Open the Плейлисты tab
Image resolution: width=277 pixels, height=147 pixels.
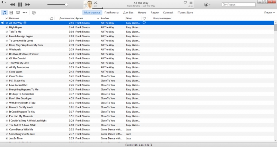(111, 12)
